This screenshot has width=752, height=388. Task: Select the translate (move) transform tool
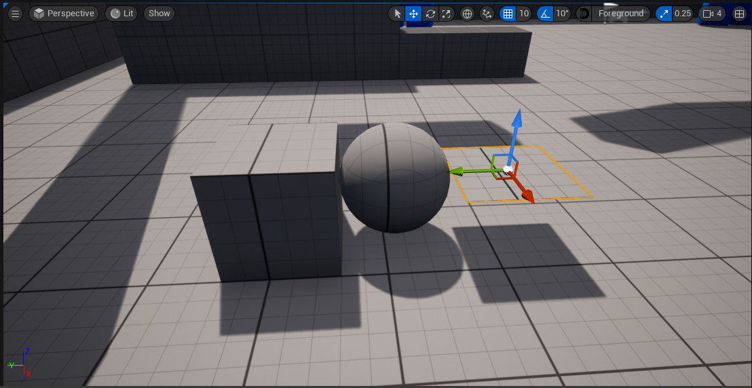[413, 14]
